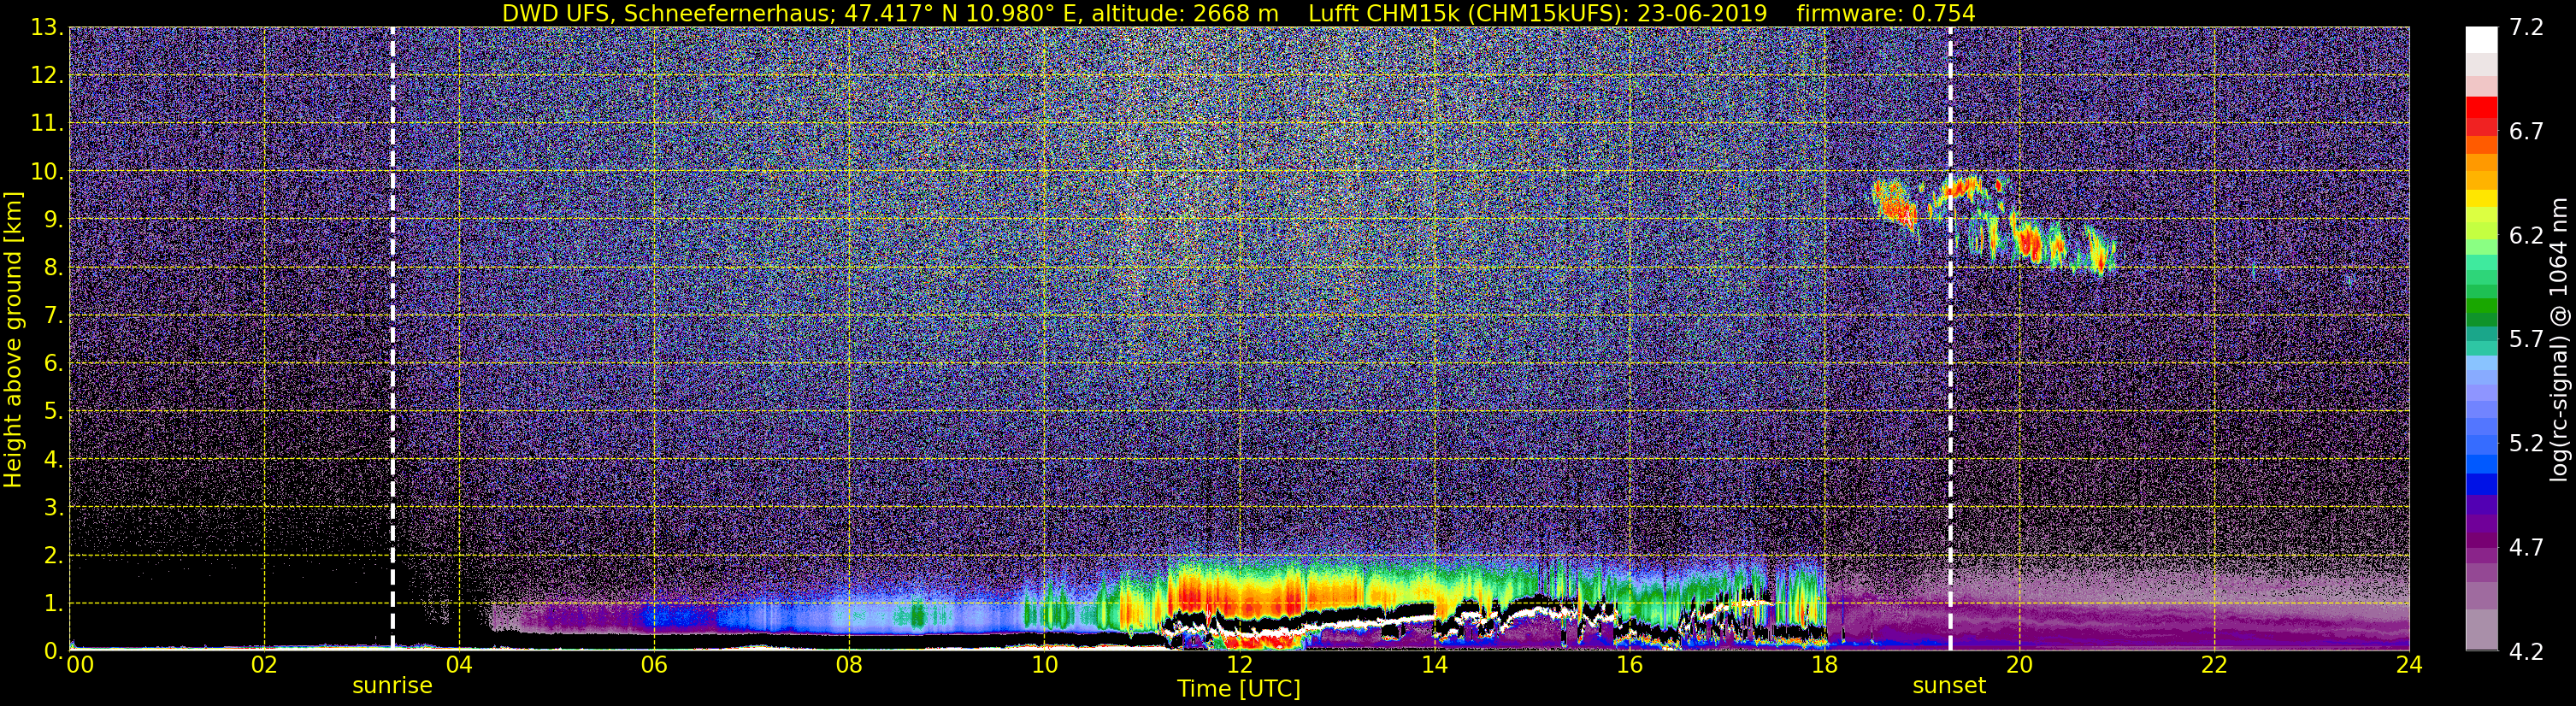Click the time axis tick label '16'
Viewport: 2576px width, 706px height.
[x=1629, y=666]
